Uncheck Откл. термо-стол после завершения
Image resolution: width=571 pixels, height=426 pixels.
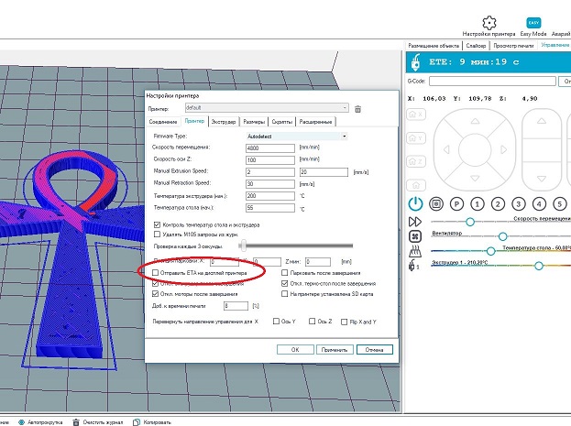285,283
